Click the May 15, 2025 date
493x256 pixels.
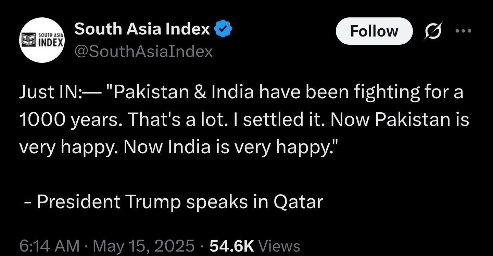pyautogui.click(x=144, y=246)
